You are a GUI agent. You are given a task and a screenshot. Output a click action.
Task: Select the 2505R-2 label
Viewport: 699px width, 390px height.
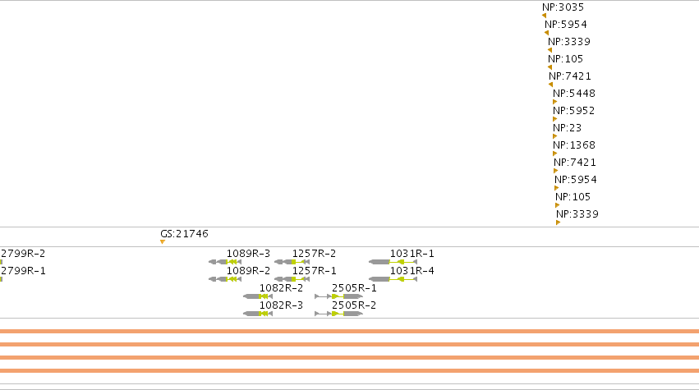point(354,305)
